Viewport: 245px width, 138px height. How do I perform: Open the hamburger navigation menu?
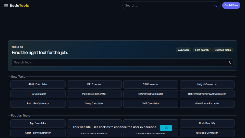coord(6,5)
